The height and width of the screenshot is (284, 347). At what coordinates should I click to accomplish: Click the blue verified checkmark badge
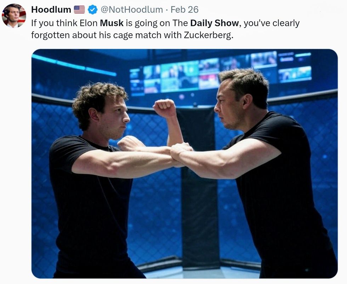[x=92, y=10]
